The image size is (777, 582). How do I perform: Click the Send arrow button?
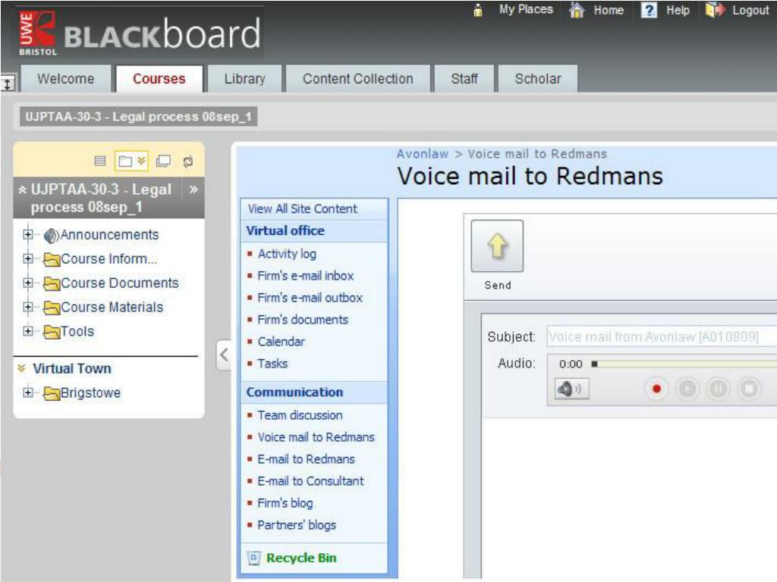497,246
